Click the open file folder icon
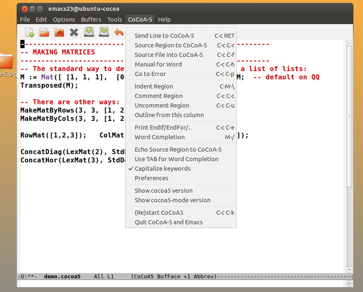 coord(44,32)
